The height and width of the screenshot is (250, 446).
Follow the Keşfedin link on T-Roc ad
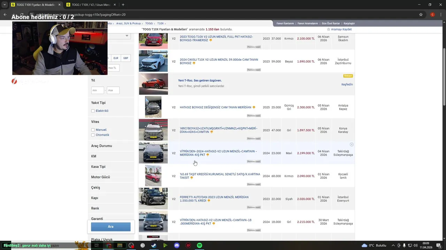tap(347, 85)
